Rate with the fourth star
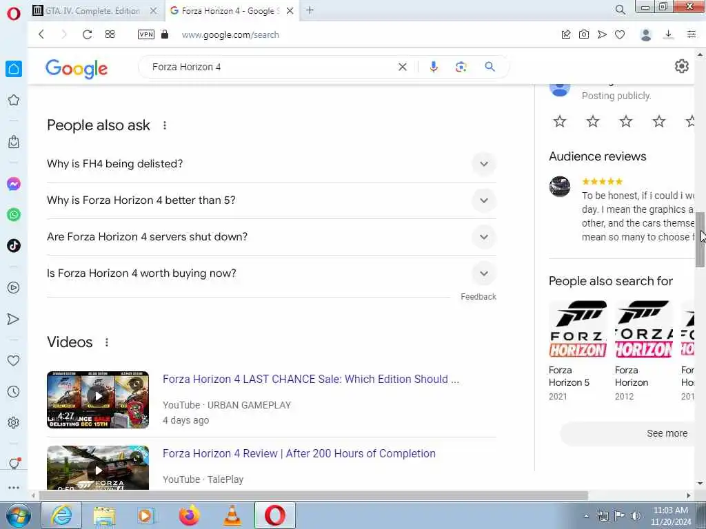 [658, 121]
